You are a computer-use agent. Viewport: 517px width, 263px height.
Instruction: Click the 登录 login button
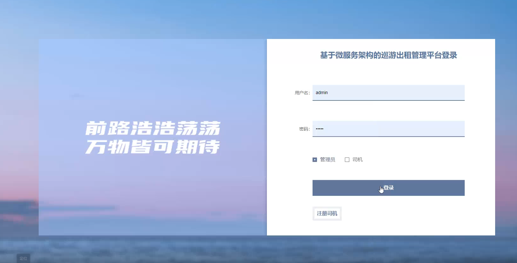pos(389,188)
